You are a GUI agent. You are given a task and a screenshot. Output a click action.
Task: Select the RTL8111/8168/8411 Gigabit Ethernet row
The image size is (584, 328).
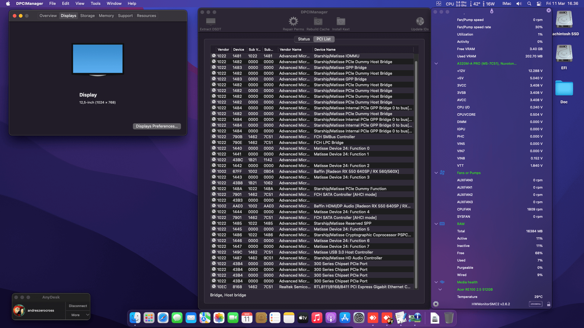click(x=312, y=287)
